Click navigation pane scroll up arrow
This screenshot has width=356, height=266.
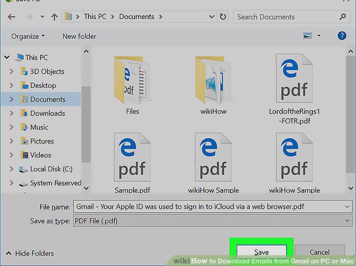click(x=86, y=51)
